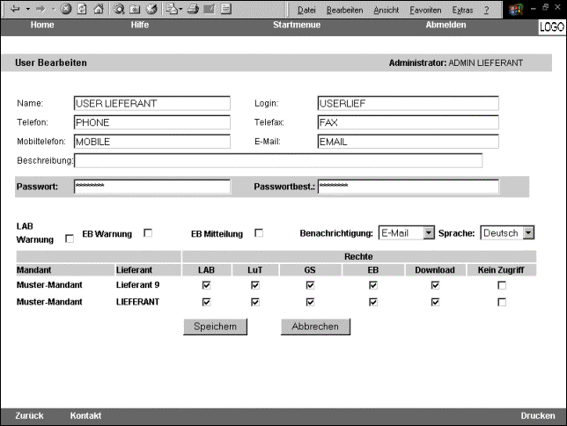This screenshot has width=567, height=426.
Task: Click the Zurück footer link
Action: pyautogui.click(x=29, y=415)
